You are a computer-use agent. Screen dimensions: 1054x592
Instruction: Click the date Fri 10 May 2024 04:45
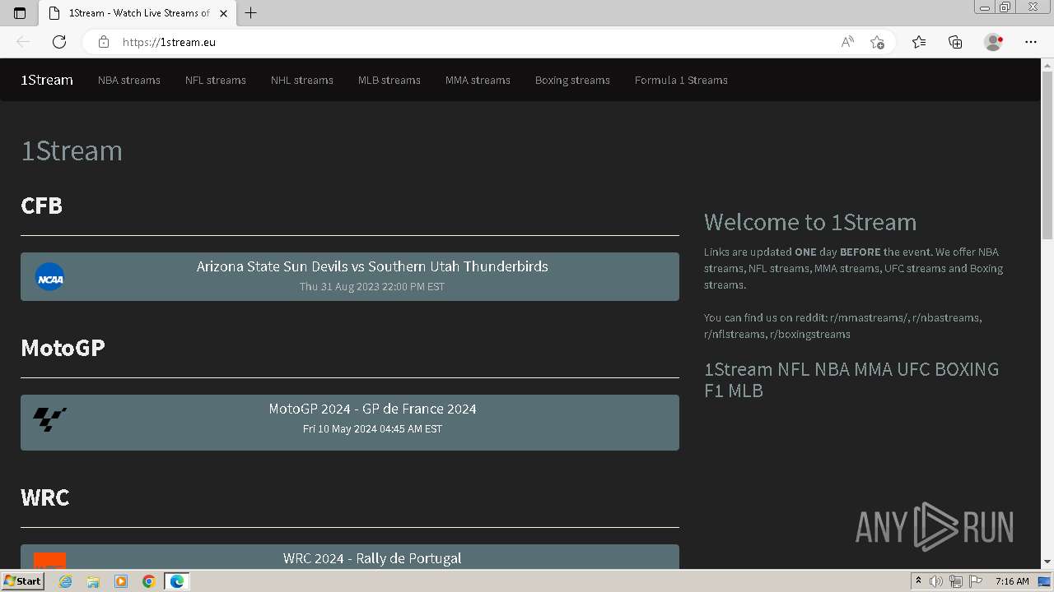[x=372, y=429]
